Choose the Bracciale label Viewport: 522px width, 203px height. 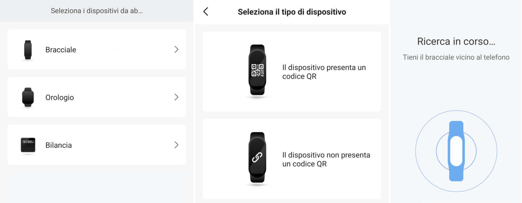pos(61,50)
